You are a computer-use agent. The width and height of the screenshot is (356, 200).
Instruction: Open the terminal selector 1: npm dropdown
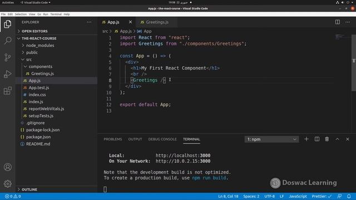(271, 139)
